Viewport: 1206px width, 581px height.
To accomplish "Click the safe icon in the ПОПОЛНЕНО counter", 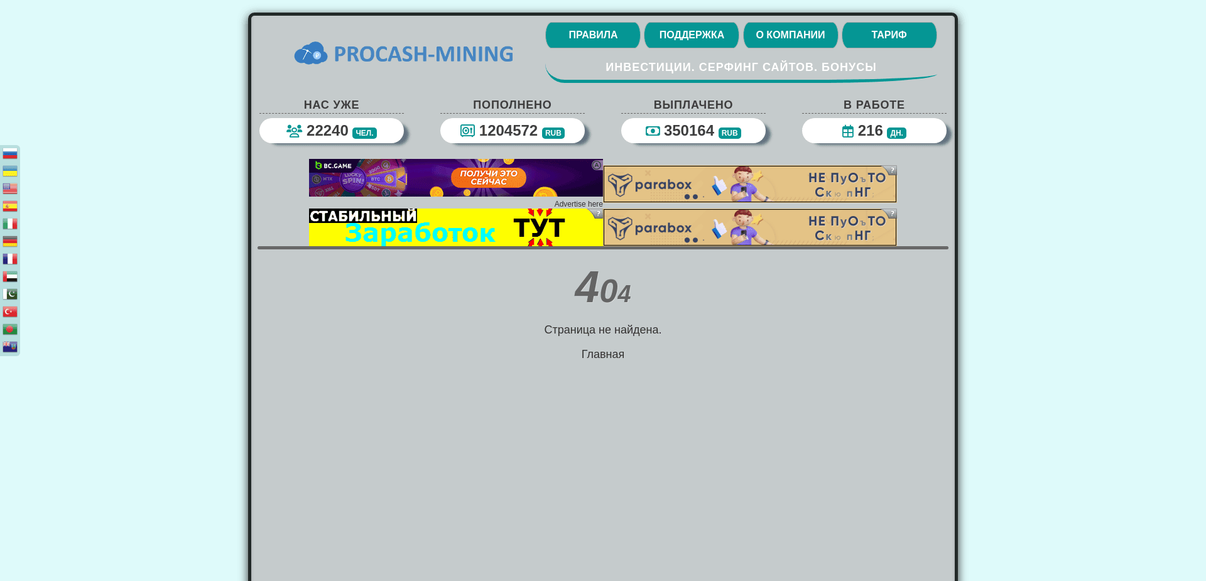I will coord(467,131).
